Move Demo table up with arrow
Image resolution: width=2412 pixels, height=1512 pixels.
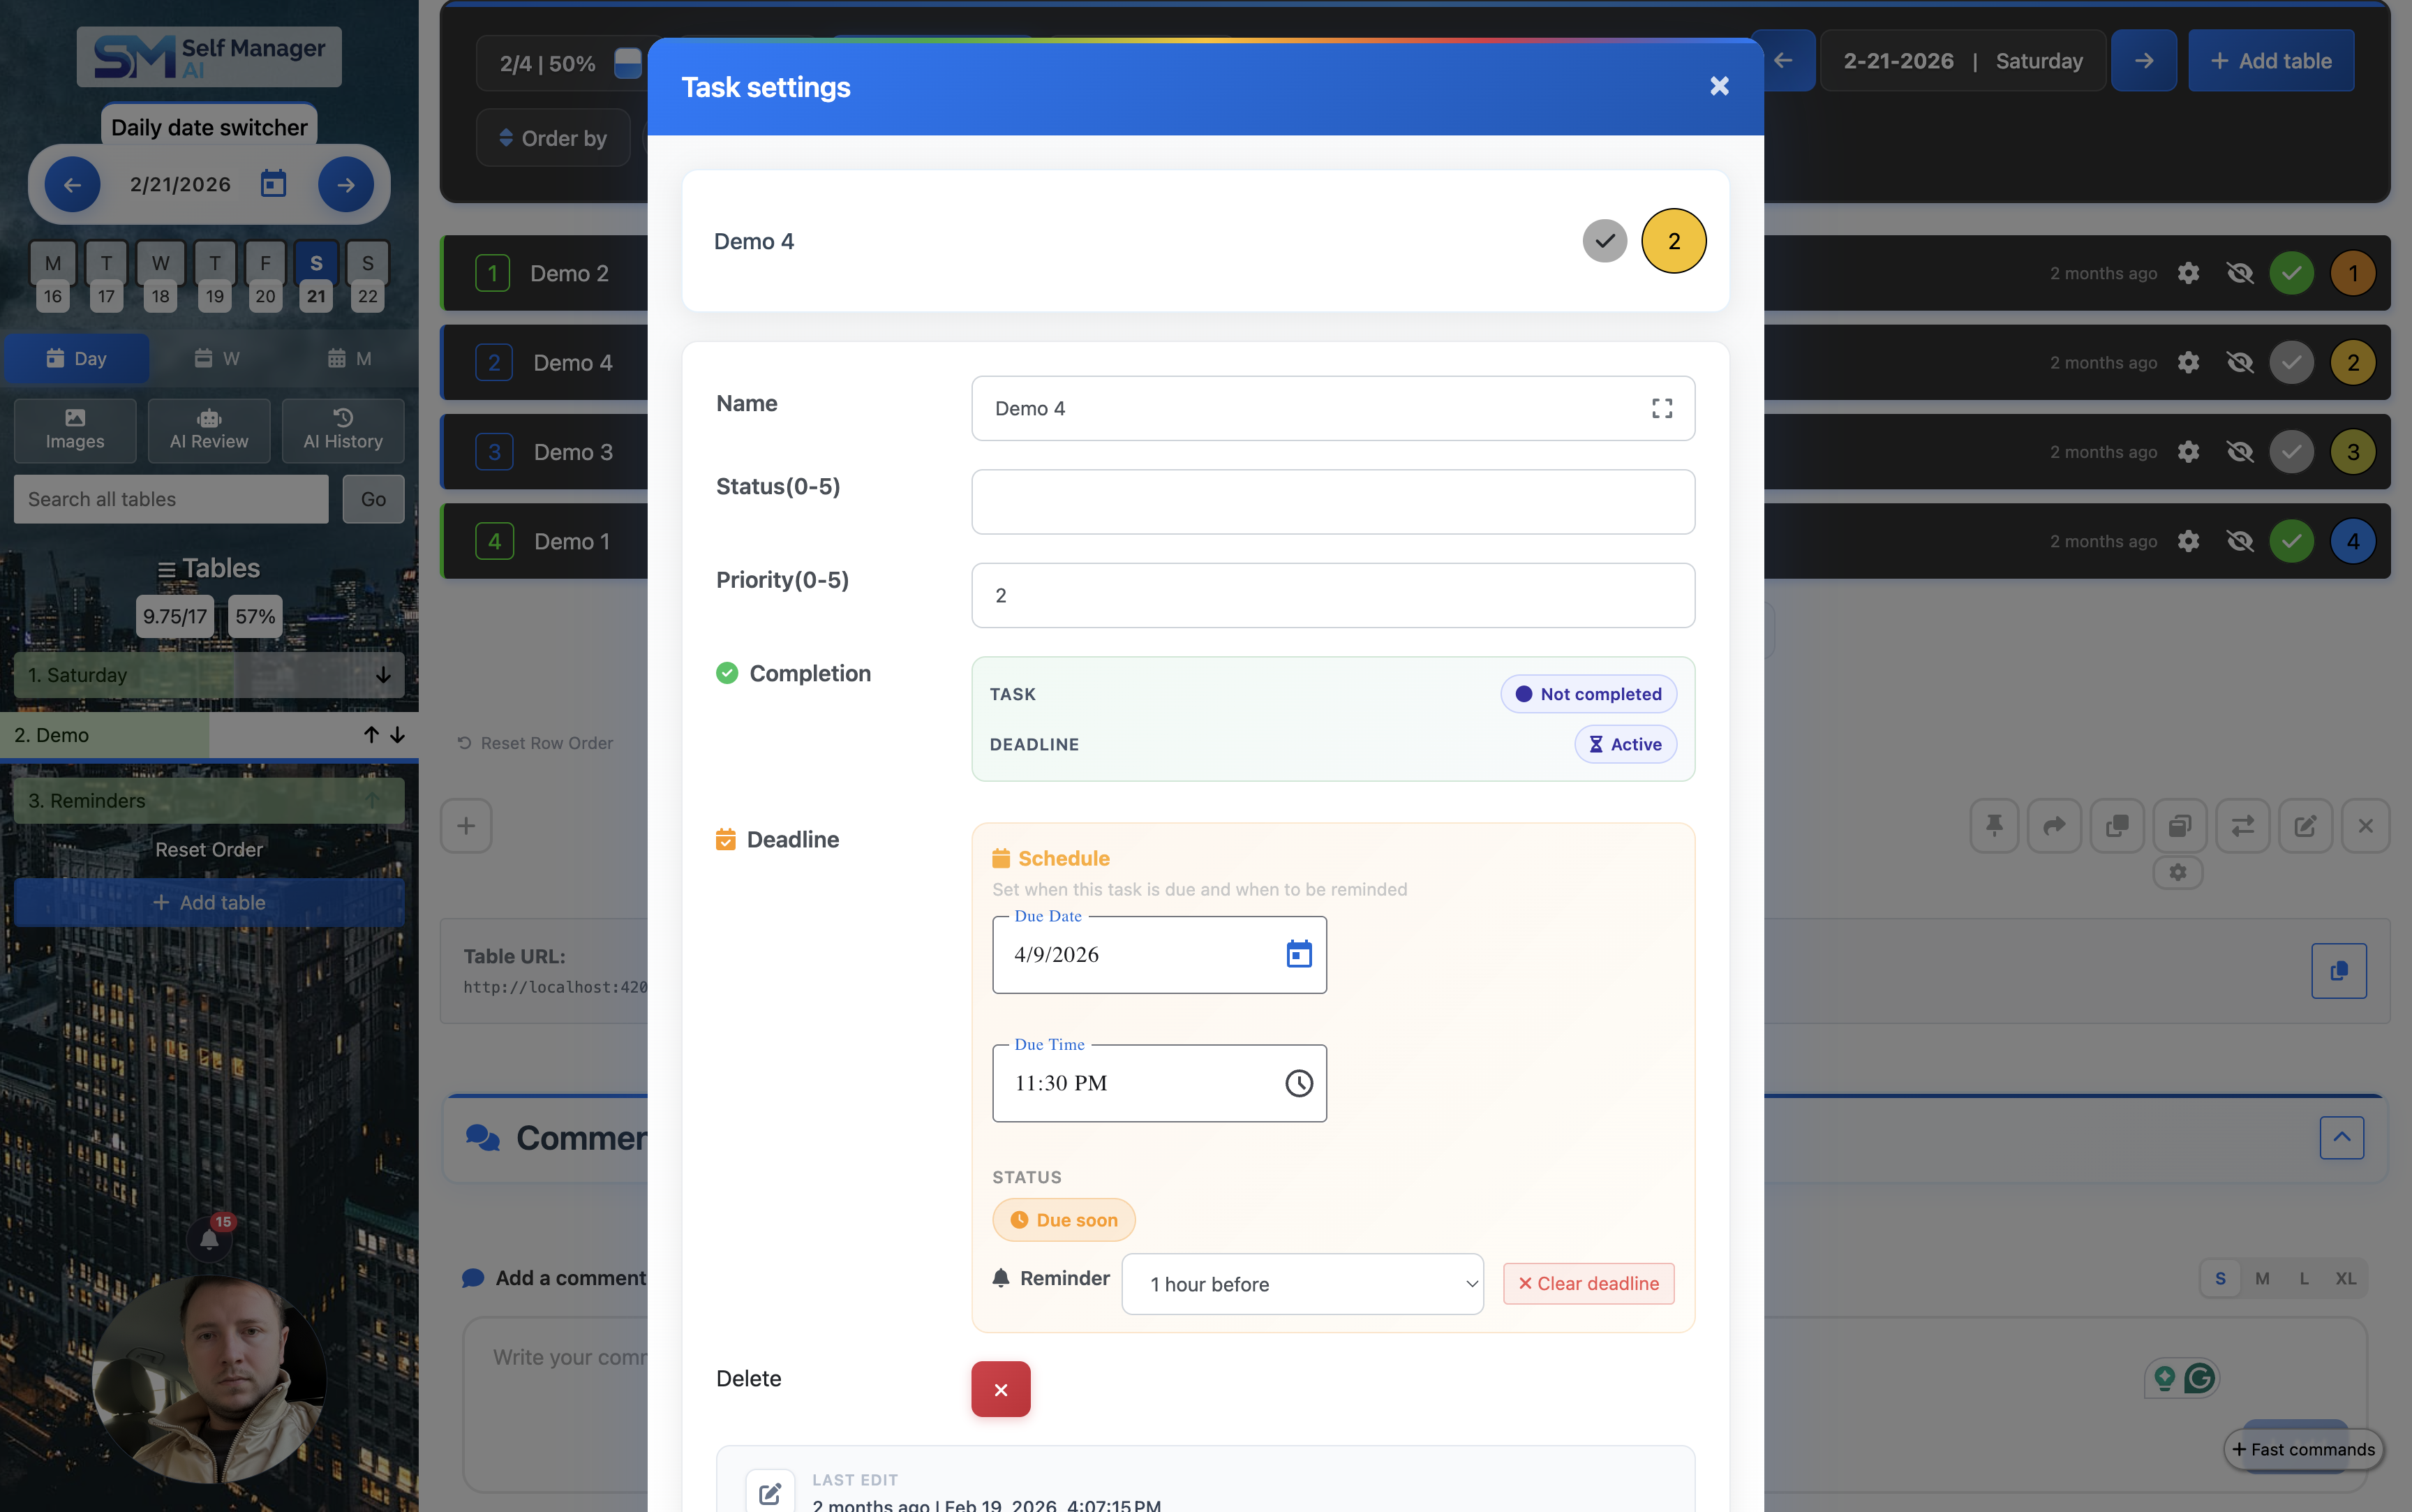(x=371, y=735)
